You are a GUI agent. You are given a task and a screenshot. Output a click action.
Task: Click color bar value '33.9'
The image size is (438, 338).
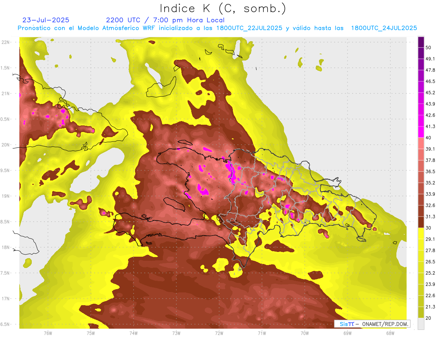tap(430, 194)
